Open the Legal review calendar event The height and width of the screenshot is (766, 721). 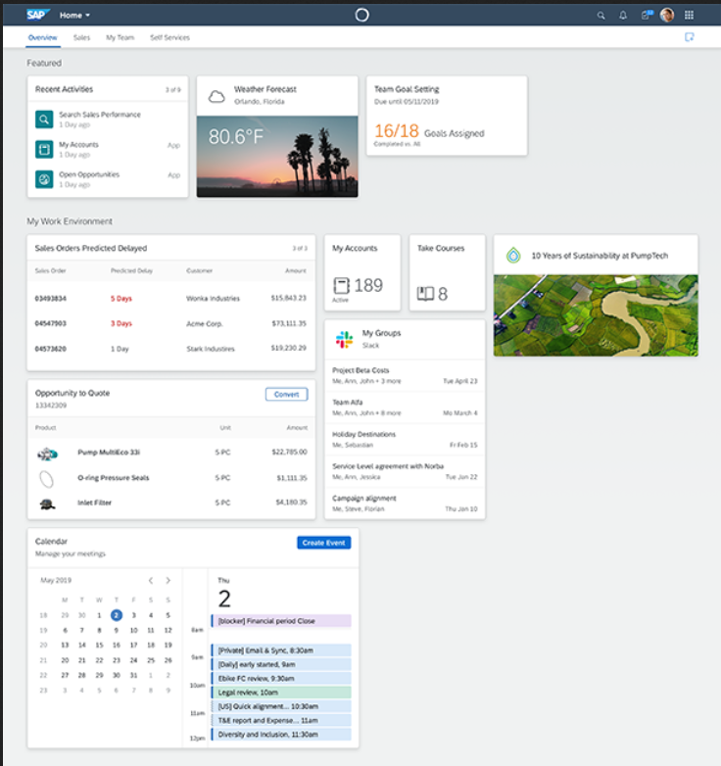pyautogui.click(x=281, y=692)
